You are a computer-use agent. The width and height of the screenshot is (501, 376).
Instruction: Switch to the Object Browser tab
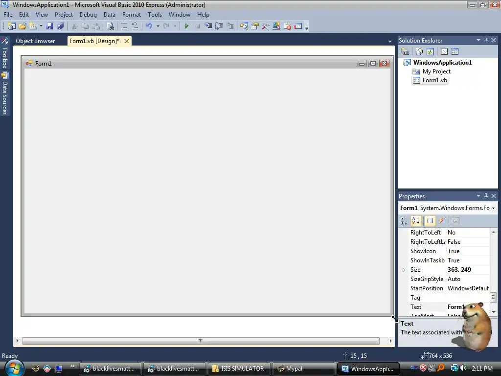tap(35, 41)
